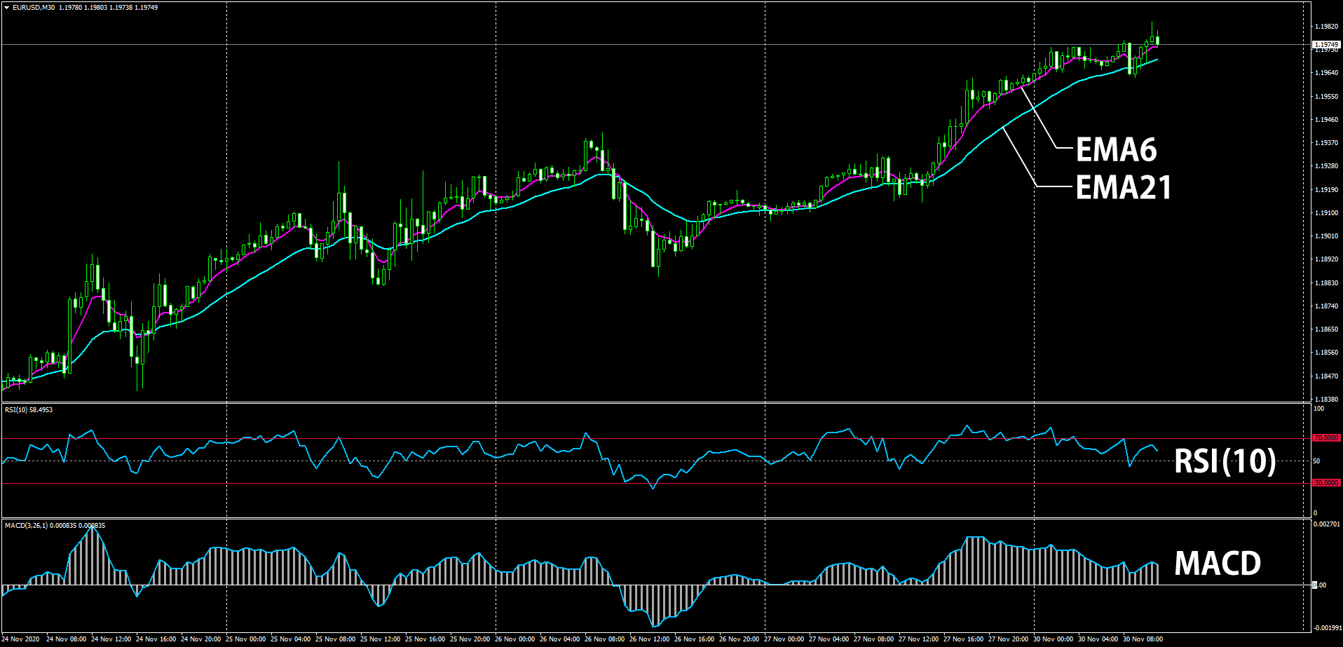Click the MACD 0.00 zero level label

click(x=1319, y=585)
